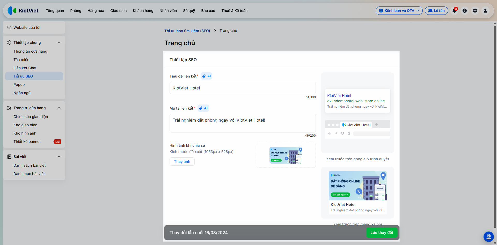The width and height of the screenshot is (497, 245).
Task: Click the Tiêu đề liên kết input field
Action: 243,88
